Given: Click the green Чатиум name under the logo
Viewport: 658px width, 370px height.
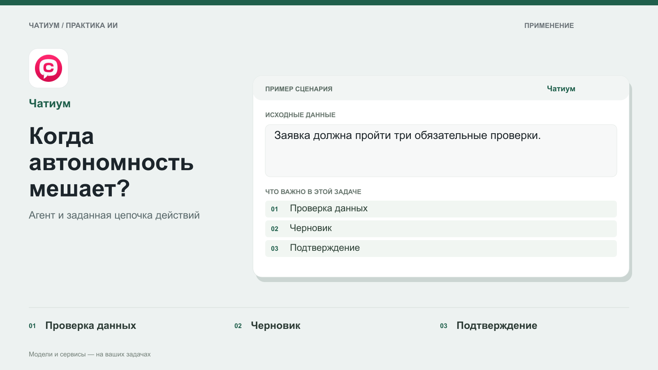Looking at the screenshot, I should pos(50,104).
